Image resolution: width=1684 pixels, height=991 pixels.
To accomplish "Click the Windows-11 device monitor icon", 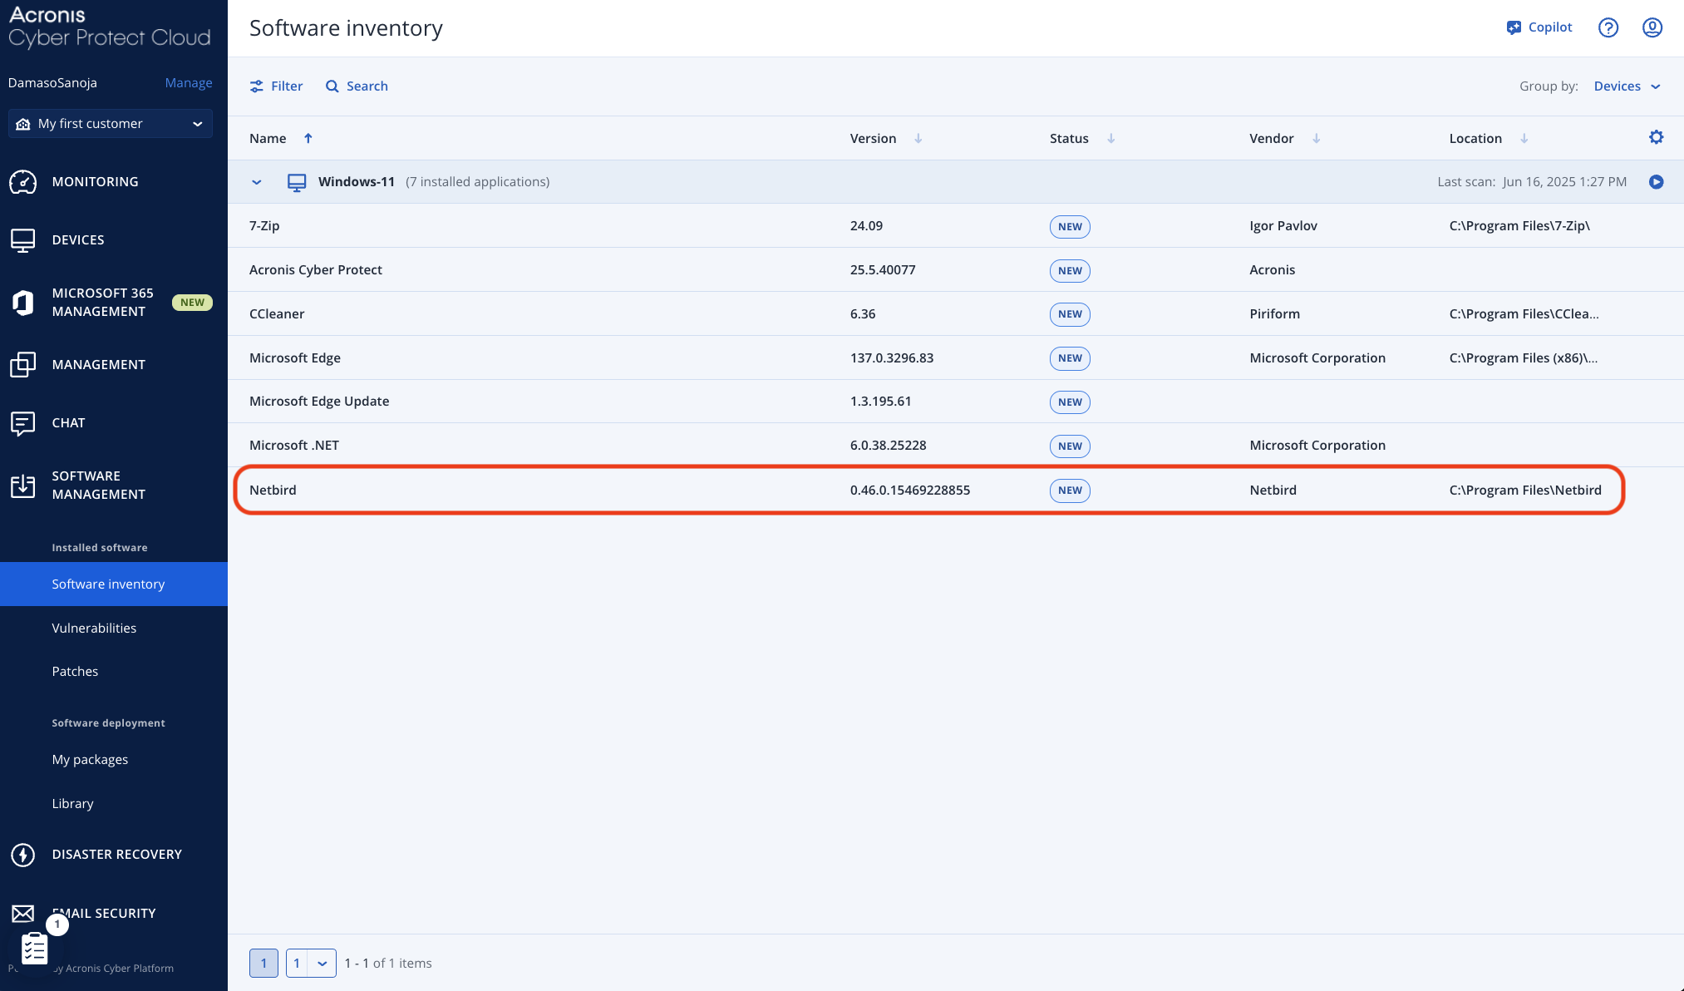I will click(x=297, y=182).
